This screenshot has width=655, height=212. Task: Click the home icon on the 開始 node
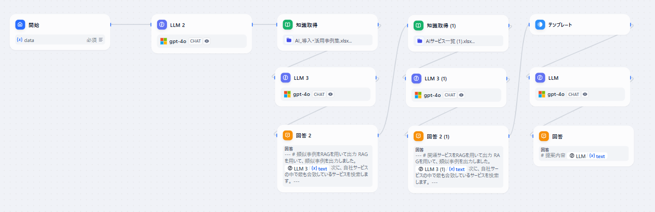20,24
